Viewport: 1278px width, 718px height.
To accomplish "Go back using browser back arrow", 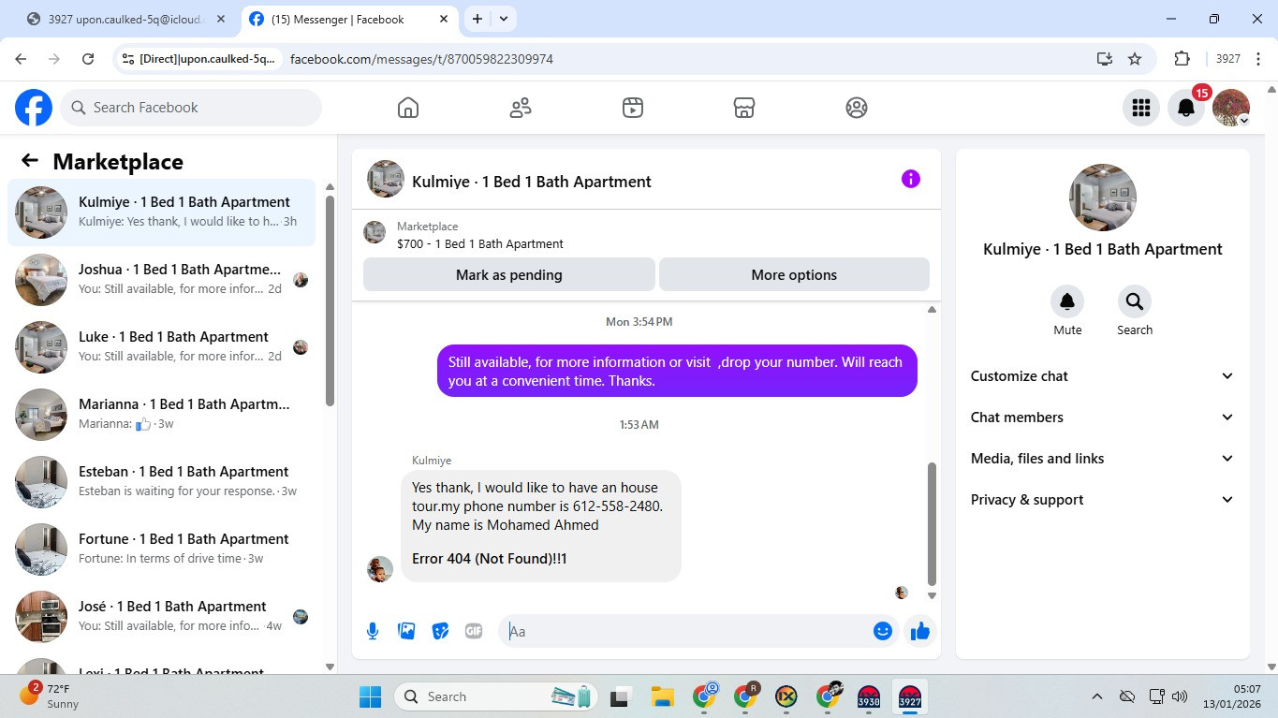I will [21, 59].
